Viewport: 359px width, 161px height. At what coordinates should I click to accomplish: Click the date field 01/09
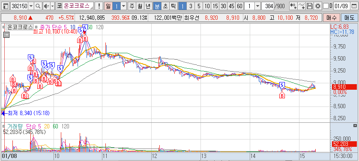coord(342,6)
